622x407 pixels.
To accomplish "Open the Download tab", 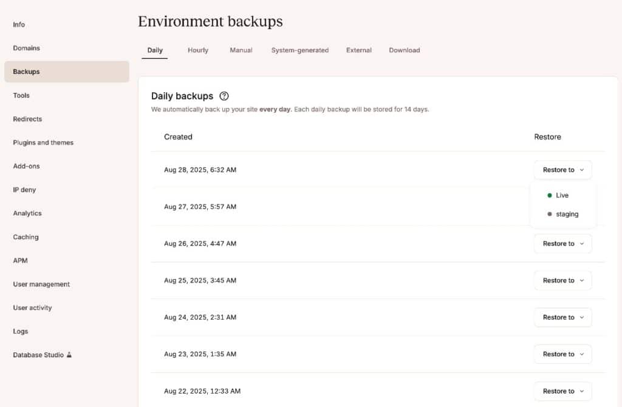I will (404, 50).
